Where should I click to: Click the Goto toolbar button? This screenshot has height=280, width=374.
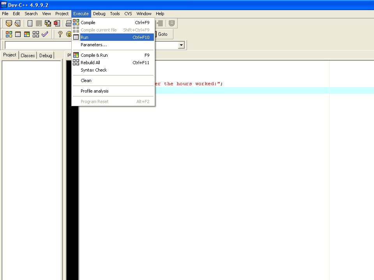point(163,34)
